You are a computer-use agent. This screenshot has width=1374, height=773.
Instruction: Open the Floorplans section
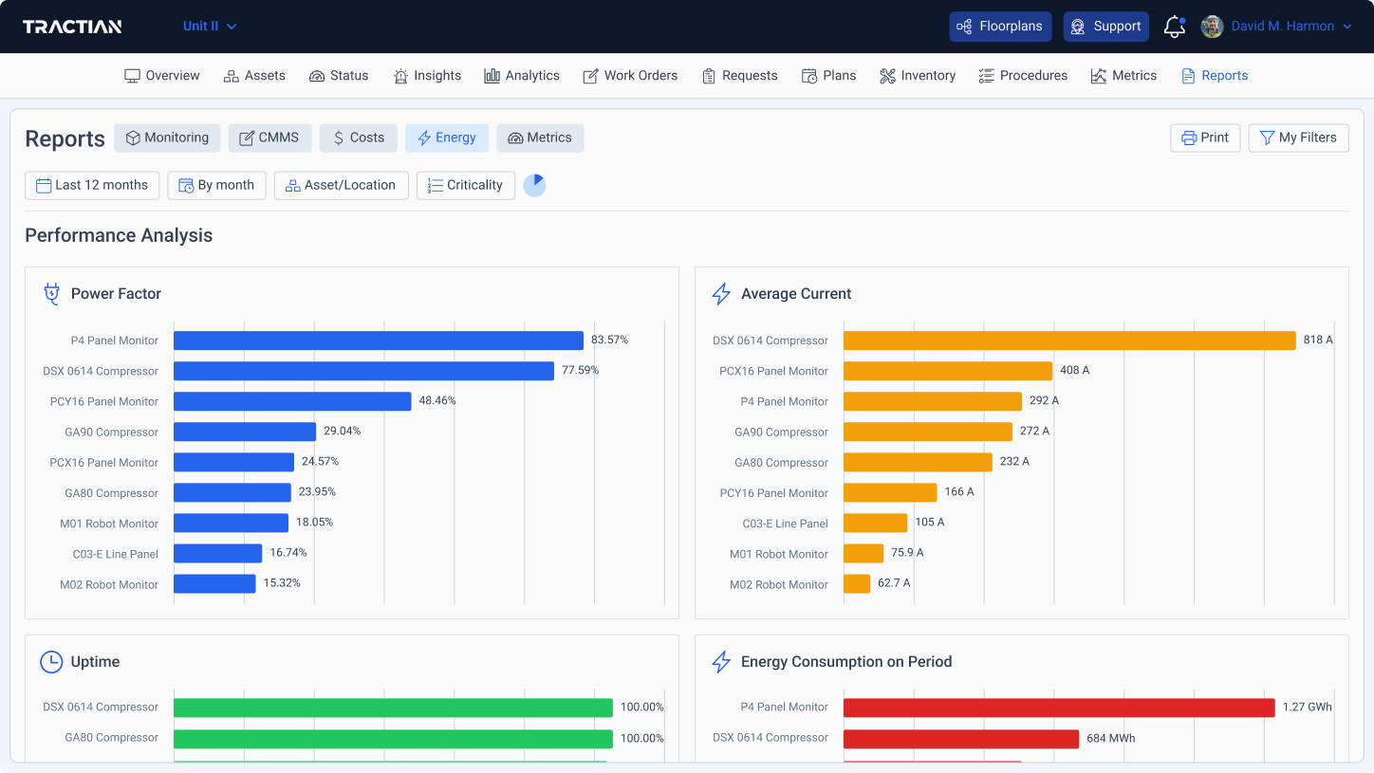pyautogui.click(x=1000, y=26)
